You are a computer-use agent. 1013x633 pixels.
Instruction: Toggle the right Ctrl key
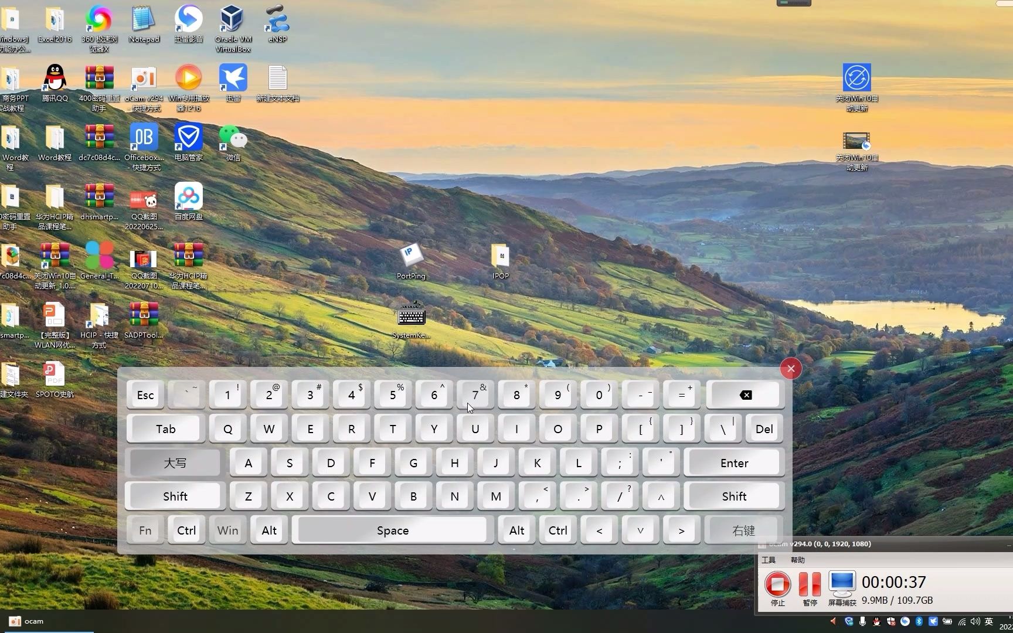point(558,530)
